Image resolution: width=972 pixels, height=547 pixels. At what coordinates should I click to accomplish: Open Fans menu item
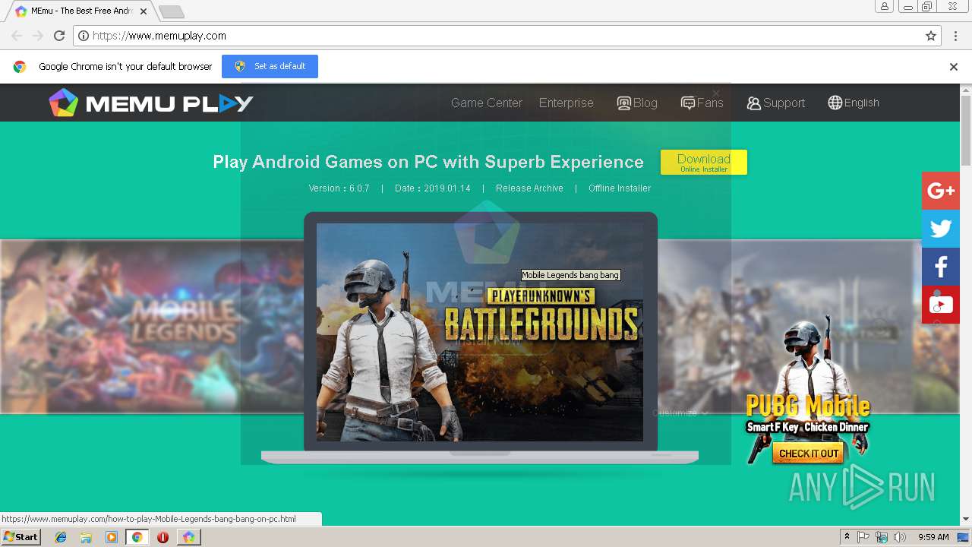coord(702,103)
